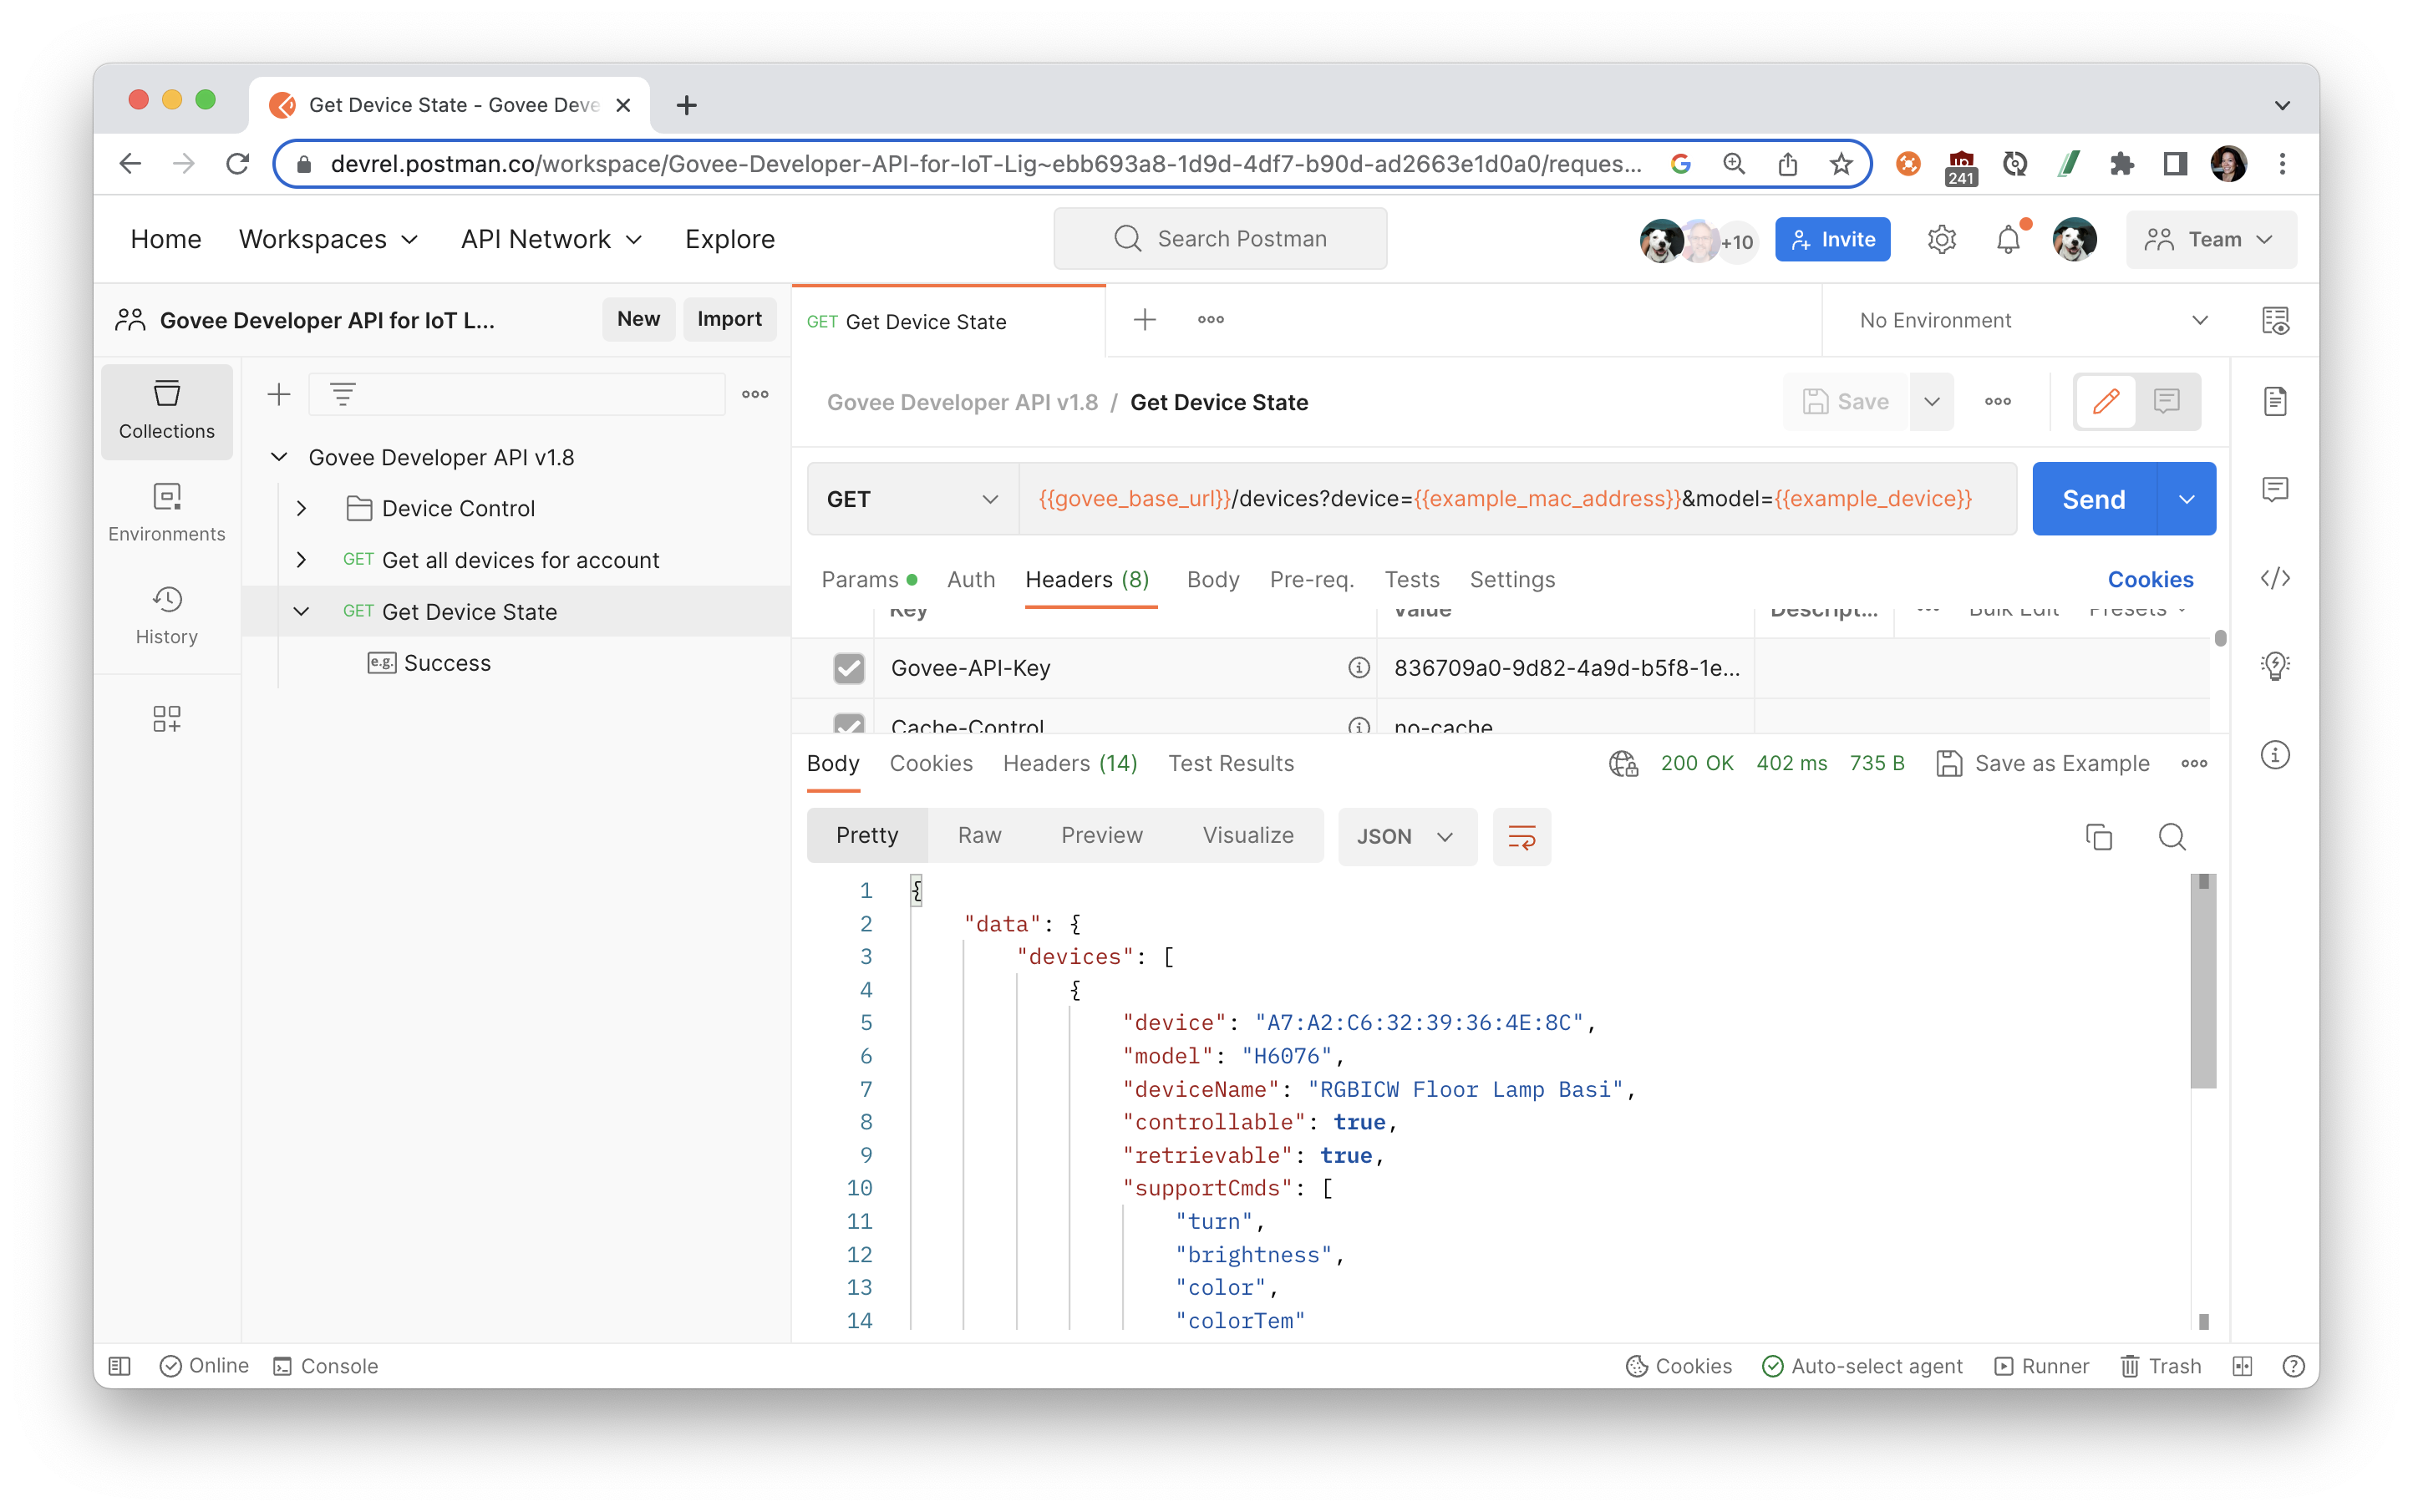Switch to the Pre-req. tab
Image resolution: width=2413 pixels, height=1512 pixels.
click(1312, 578)
